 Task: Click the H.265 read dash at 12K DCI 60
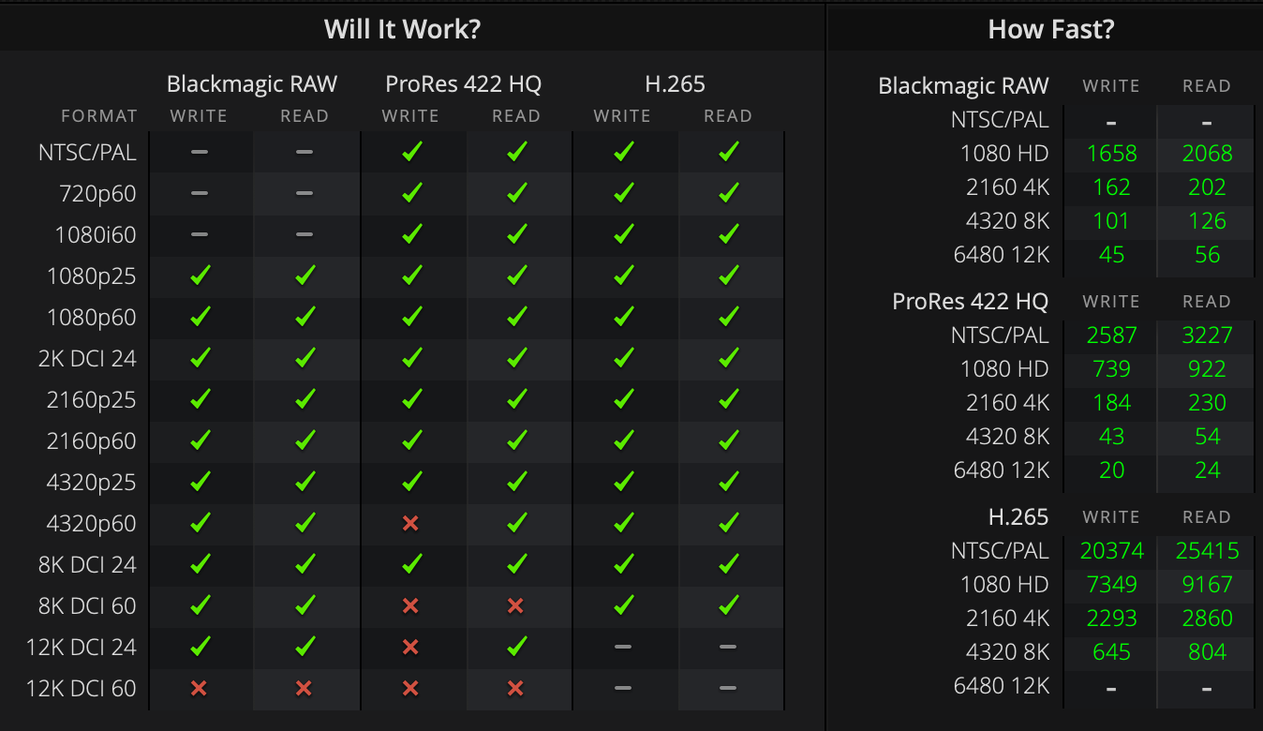[728, 688]
